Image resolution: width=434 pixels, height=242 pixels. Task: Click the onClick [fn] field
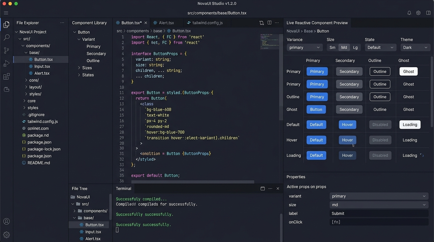(379, 222)
